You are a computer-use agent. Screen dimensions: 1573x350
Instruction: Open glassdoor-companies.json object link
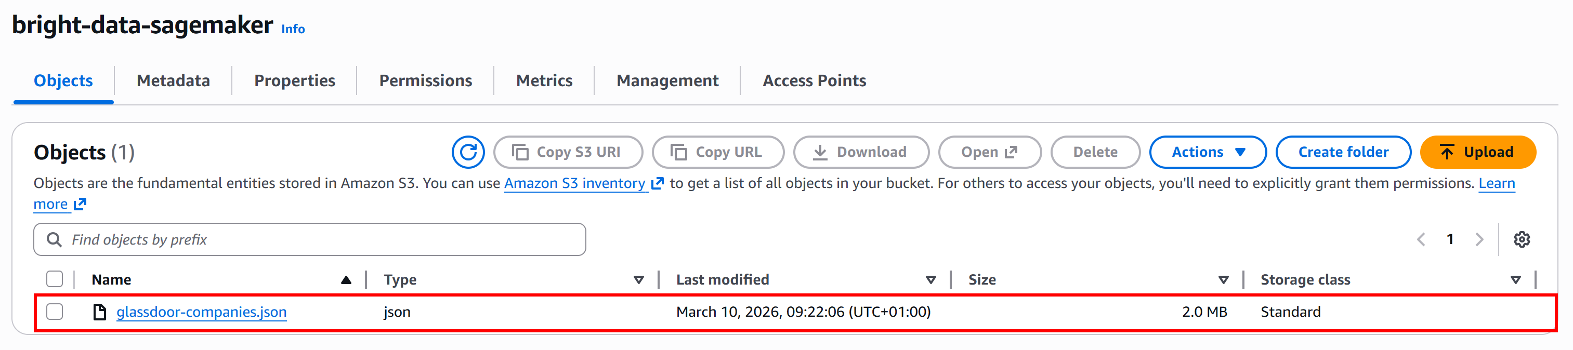(x=202, y=312)
